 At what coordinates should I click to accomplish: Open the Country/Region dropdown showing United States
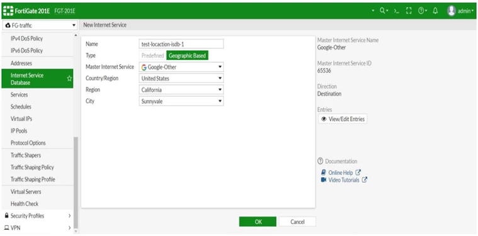point(181,78)
